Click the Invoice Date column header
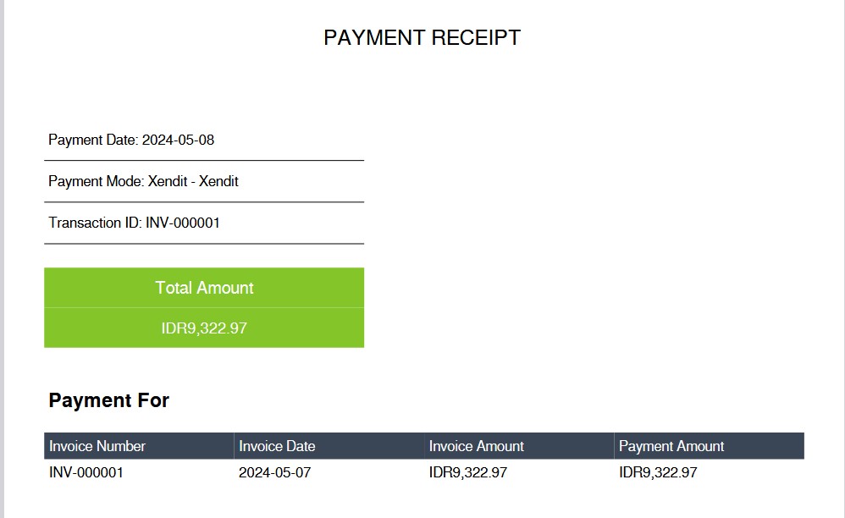The image size is (845, 518). point(277,446)
